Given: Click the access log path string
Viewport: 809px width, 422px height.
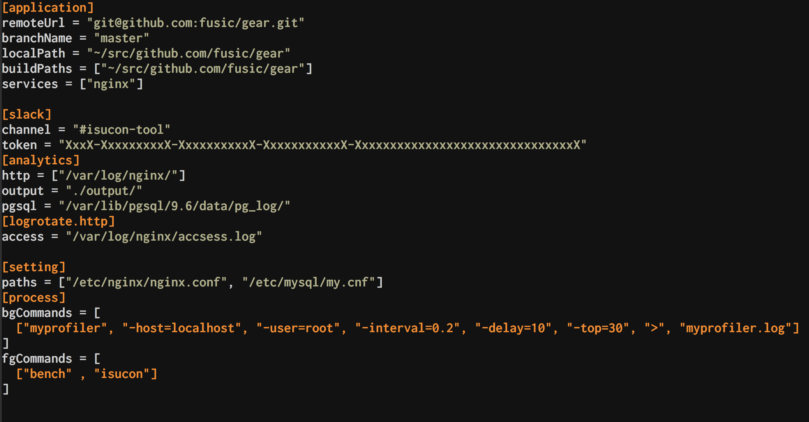Looking at the screenshot, I should point(164,237).
